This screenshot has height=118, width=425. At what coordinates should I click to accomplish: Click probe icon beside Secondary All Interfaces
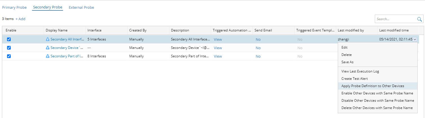[x=48, y=39]
